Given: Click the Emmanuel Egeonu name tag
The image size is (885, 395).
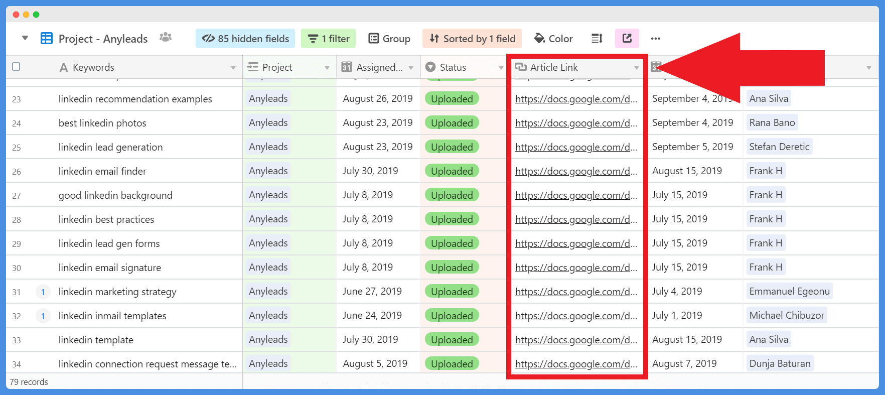Looking at the screenshot, I should point(789,291).
